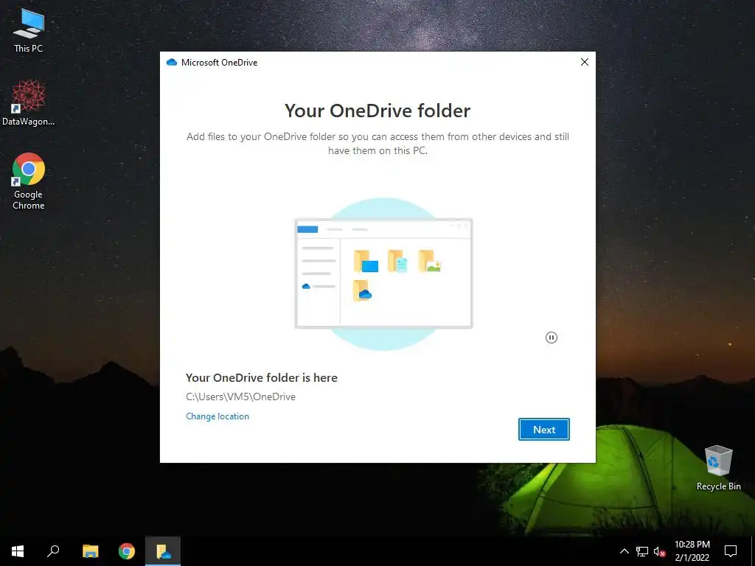
Task: Click the C:\Users\VM5\OneDrive path text
Action: 241,396
